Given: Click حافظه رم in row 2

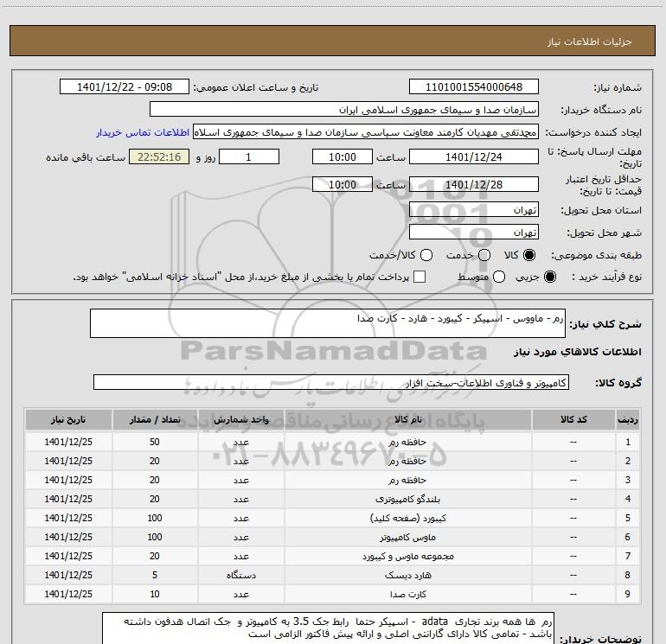Looking at the screenshot, I should click(407, 461).
